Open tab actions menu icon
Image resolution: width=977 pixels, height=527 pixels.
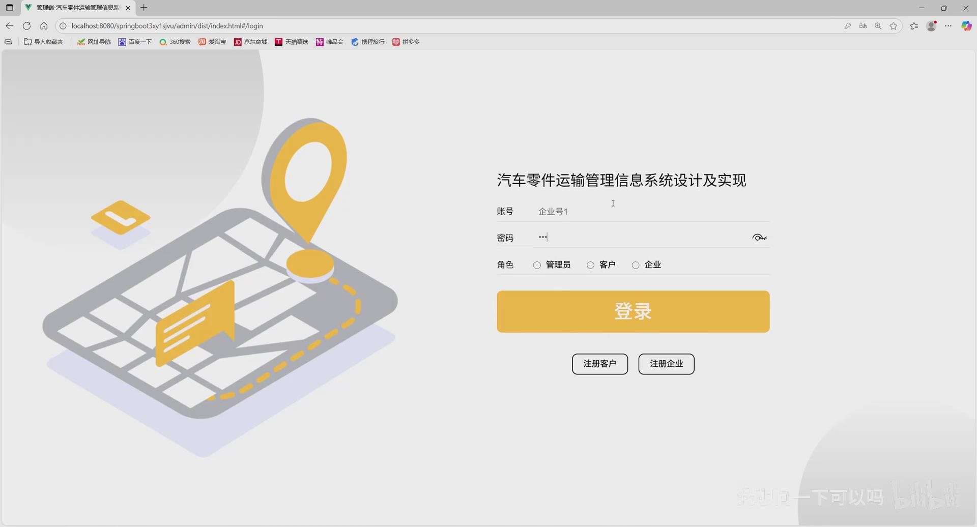(9, 8)
